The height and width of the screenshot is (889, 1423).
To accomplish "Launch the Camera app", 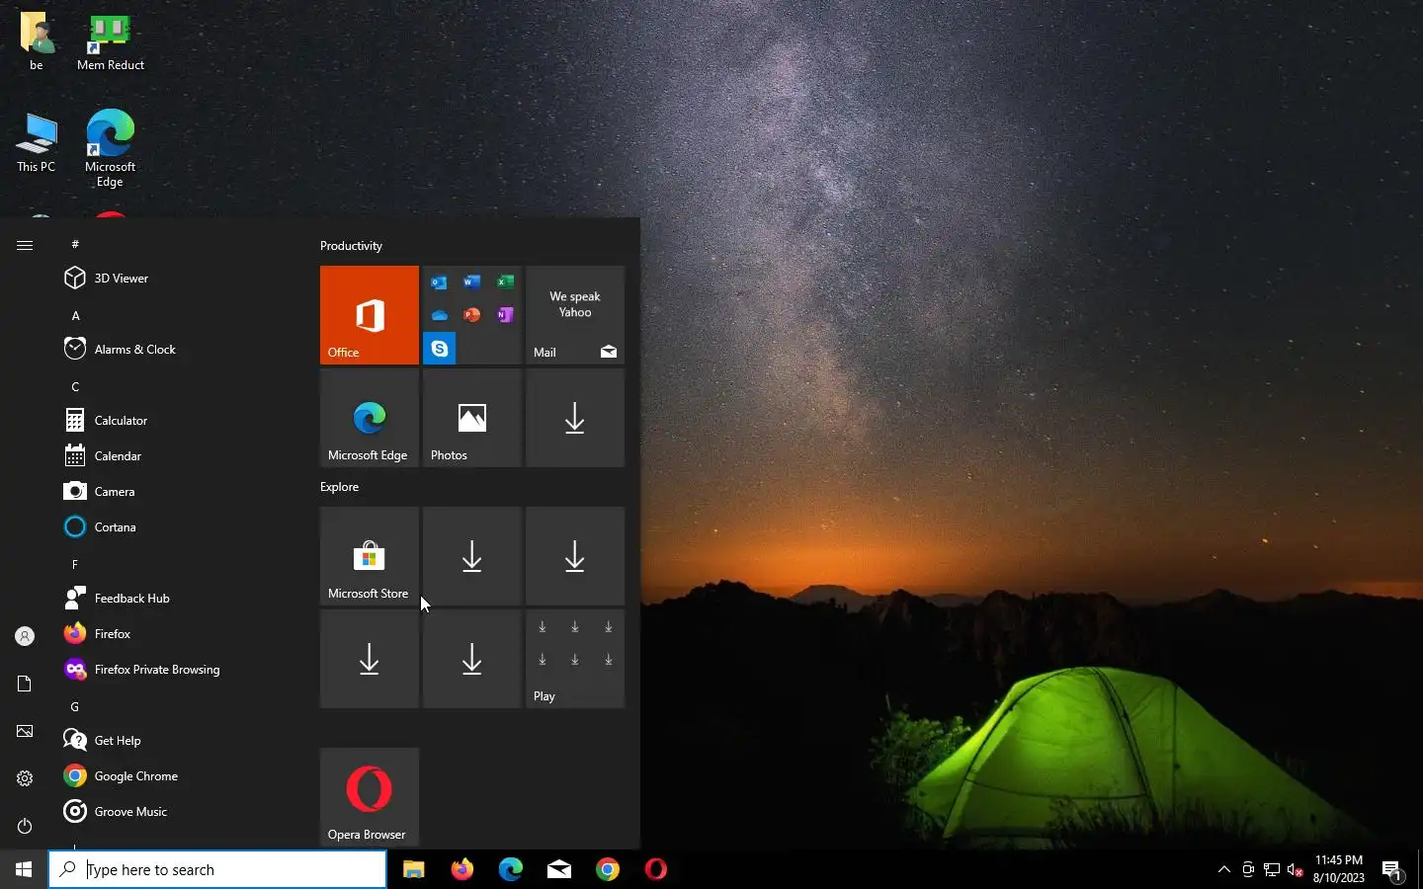I will point(178,492).
